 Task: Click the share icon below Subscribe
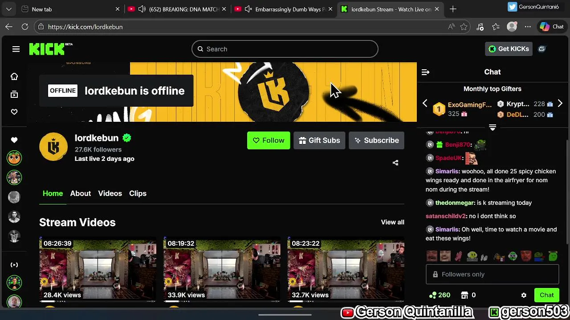[x=395, y=163]
